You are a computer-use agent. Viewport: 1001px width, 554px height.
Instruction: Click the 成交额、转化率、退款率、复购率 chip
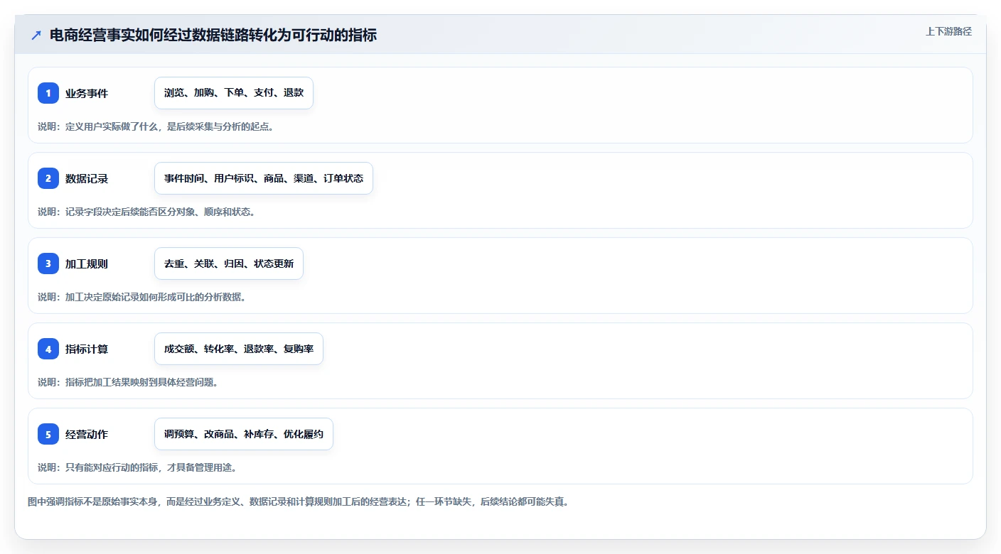(x=239, y=349)
